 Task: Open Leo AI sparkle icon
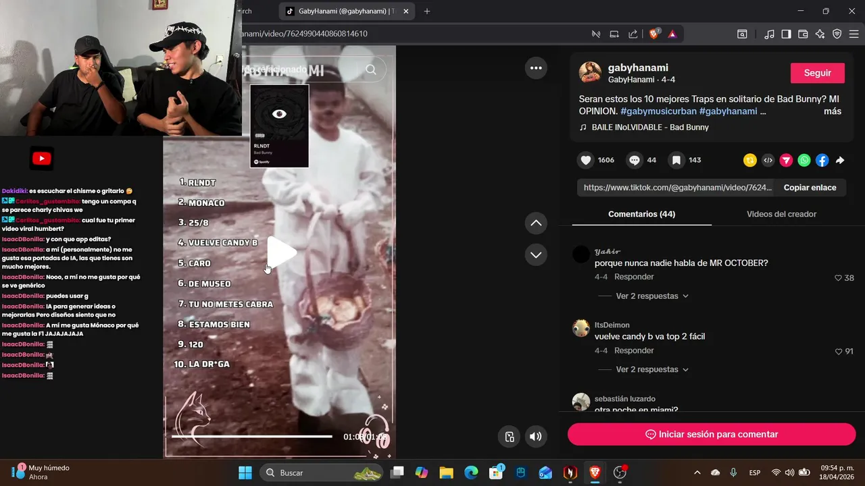point(820,34)
